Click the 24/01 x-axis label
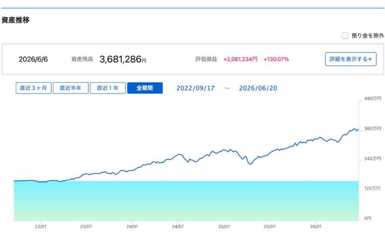The image size is (385, 245). pos(132,227)
